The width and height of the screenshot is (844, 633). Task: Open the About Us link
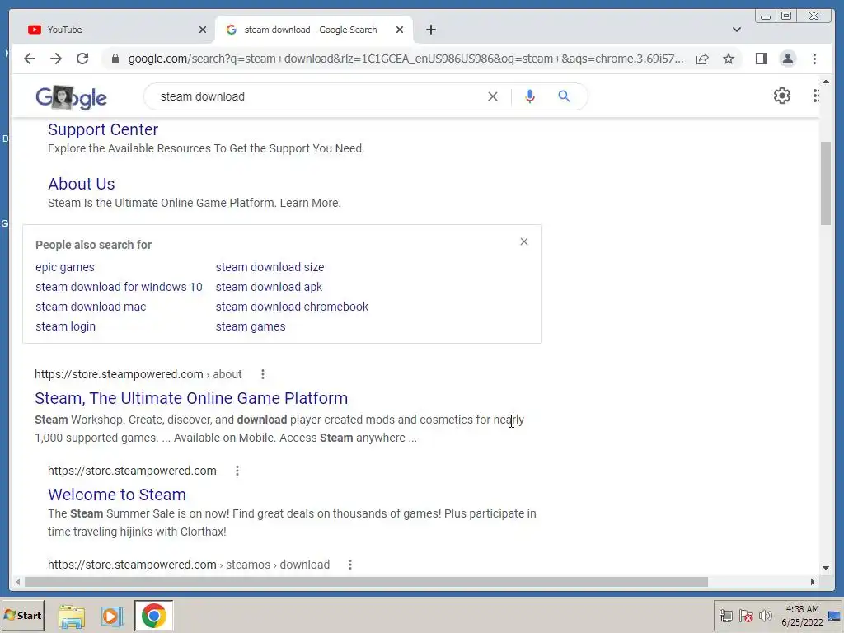(x=82, y=184)
